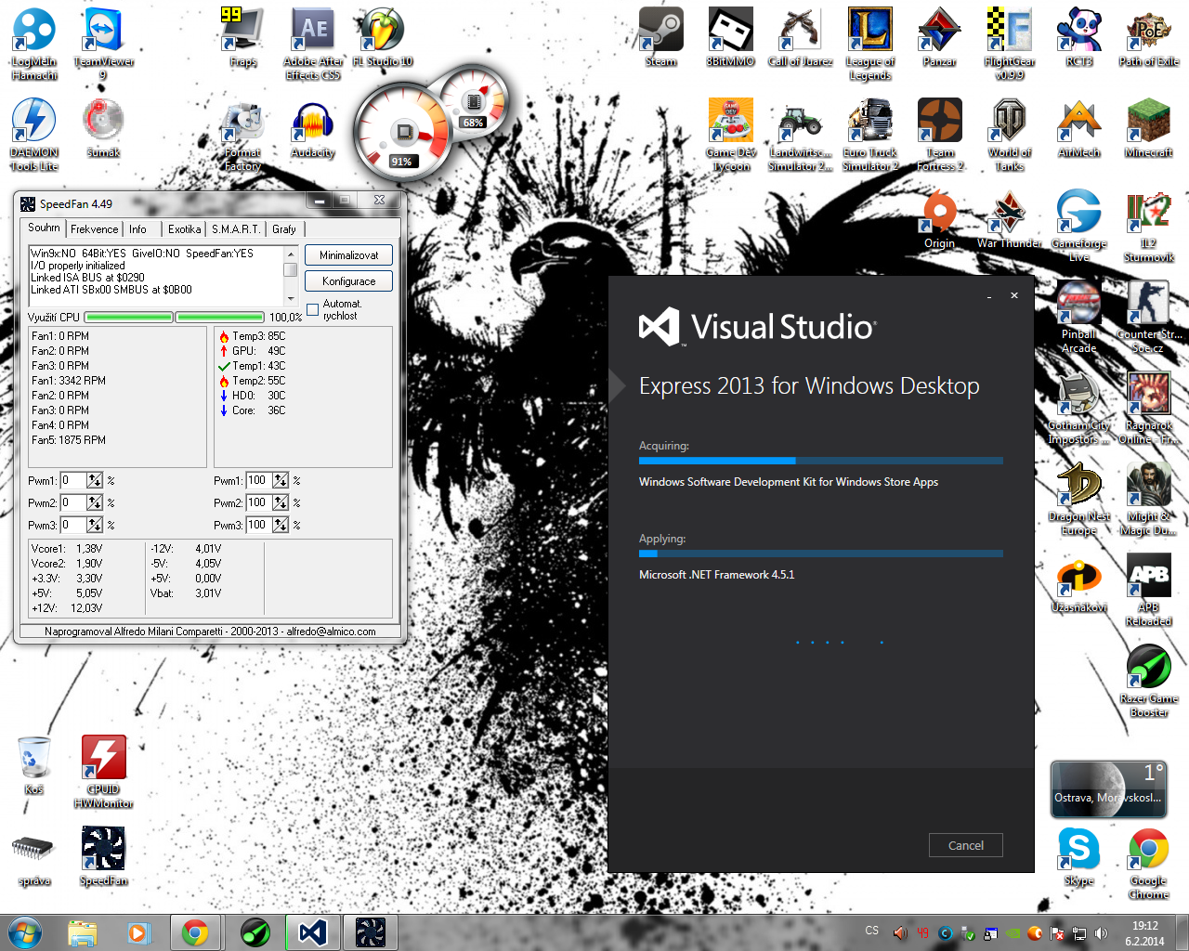The width and height of the screenshot is (1189, 951).
Task: Adjust the left Pwm1 spinner arrows
Action: pos(95,480)
